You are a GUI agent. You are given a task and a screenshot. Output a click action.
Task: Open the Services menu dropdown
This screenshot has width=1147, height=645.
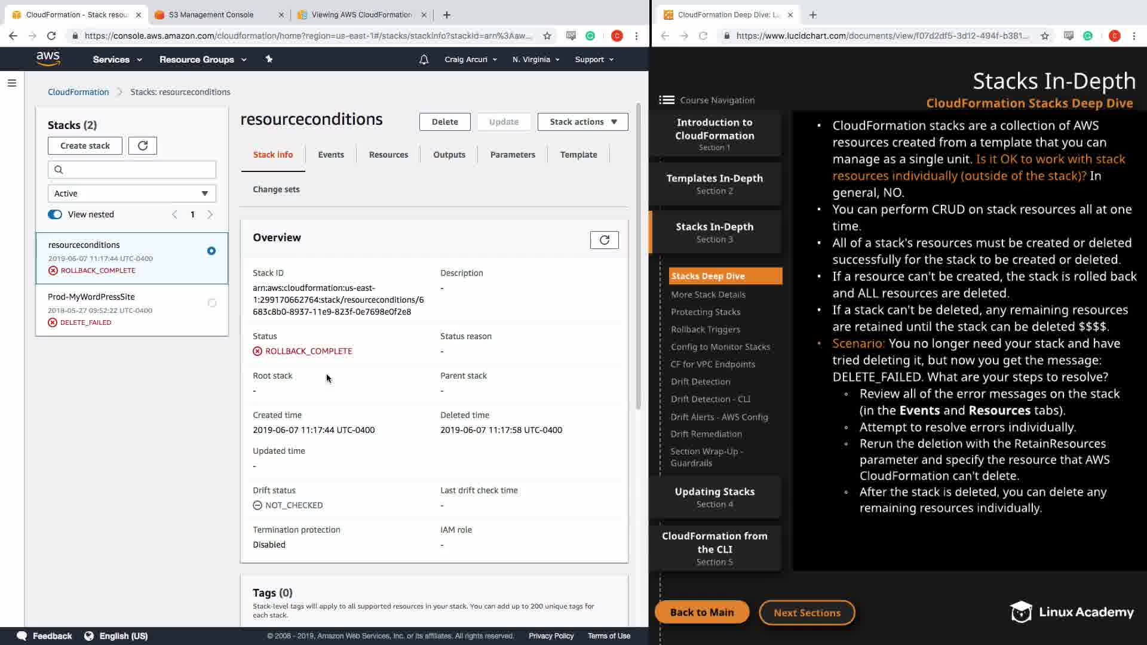[x=117, y=60]
